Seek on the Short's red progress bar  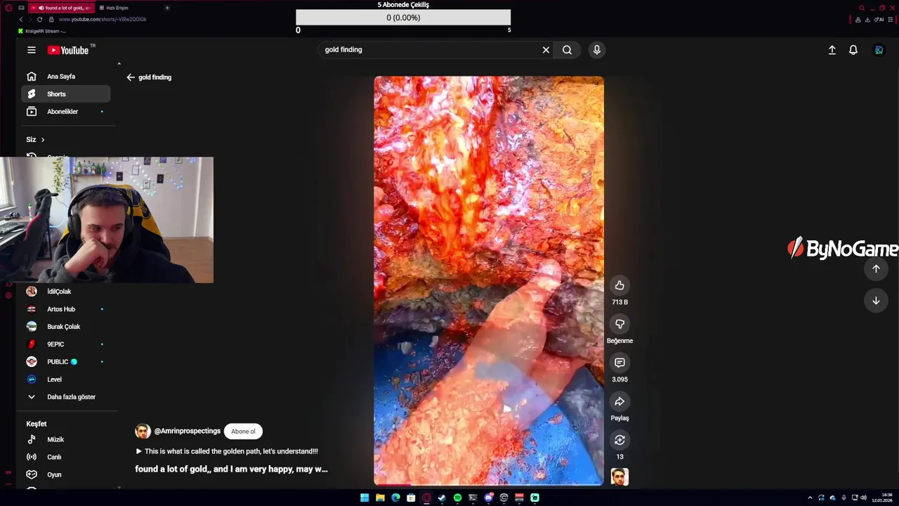point(489,484)
